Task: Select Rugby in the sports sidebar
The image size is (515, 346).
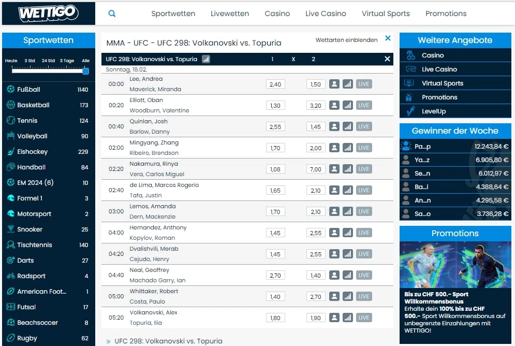Action: [49, 338]
